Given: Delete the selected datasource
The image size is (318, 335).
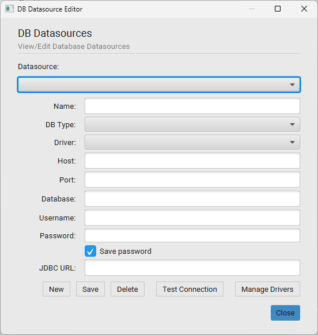Looking at the screenshot, I should pos(127,289).
